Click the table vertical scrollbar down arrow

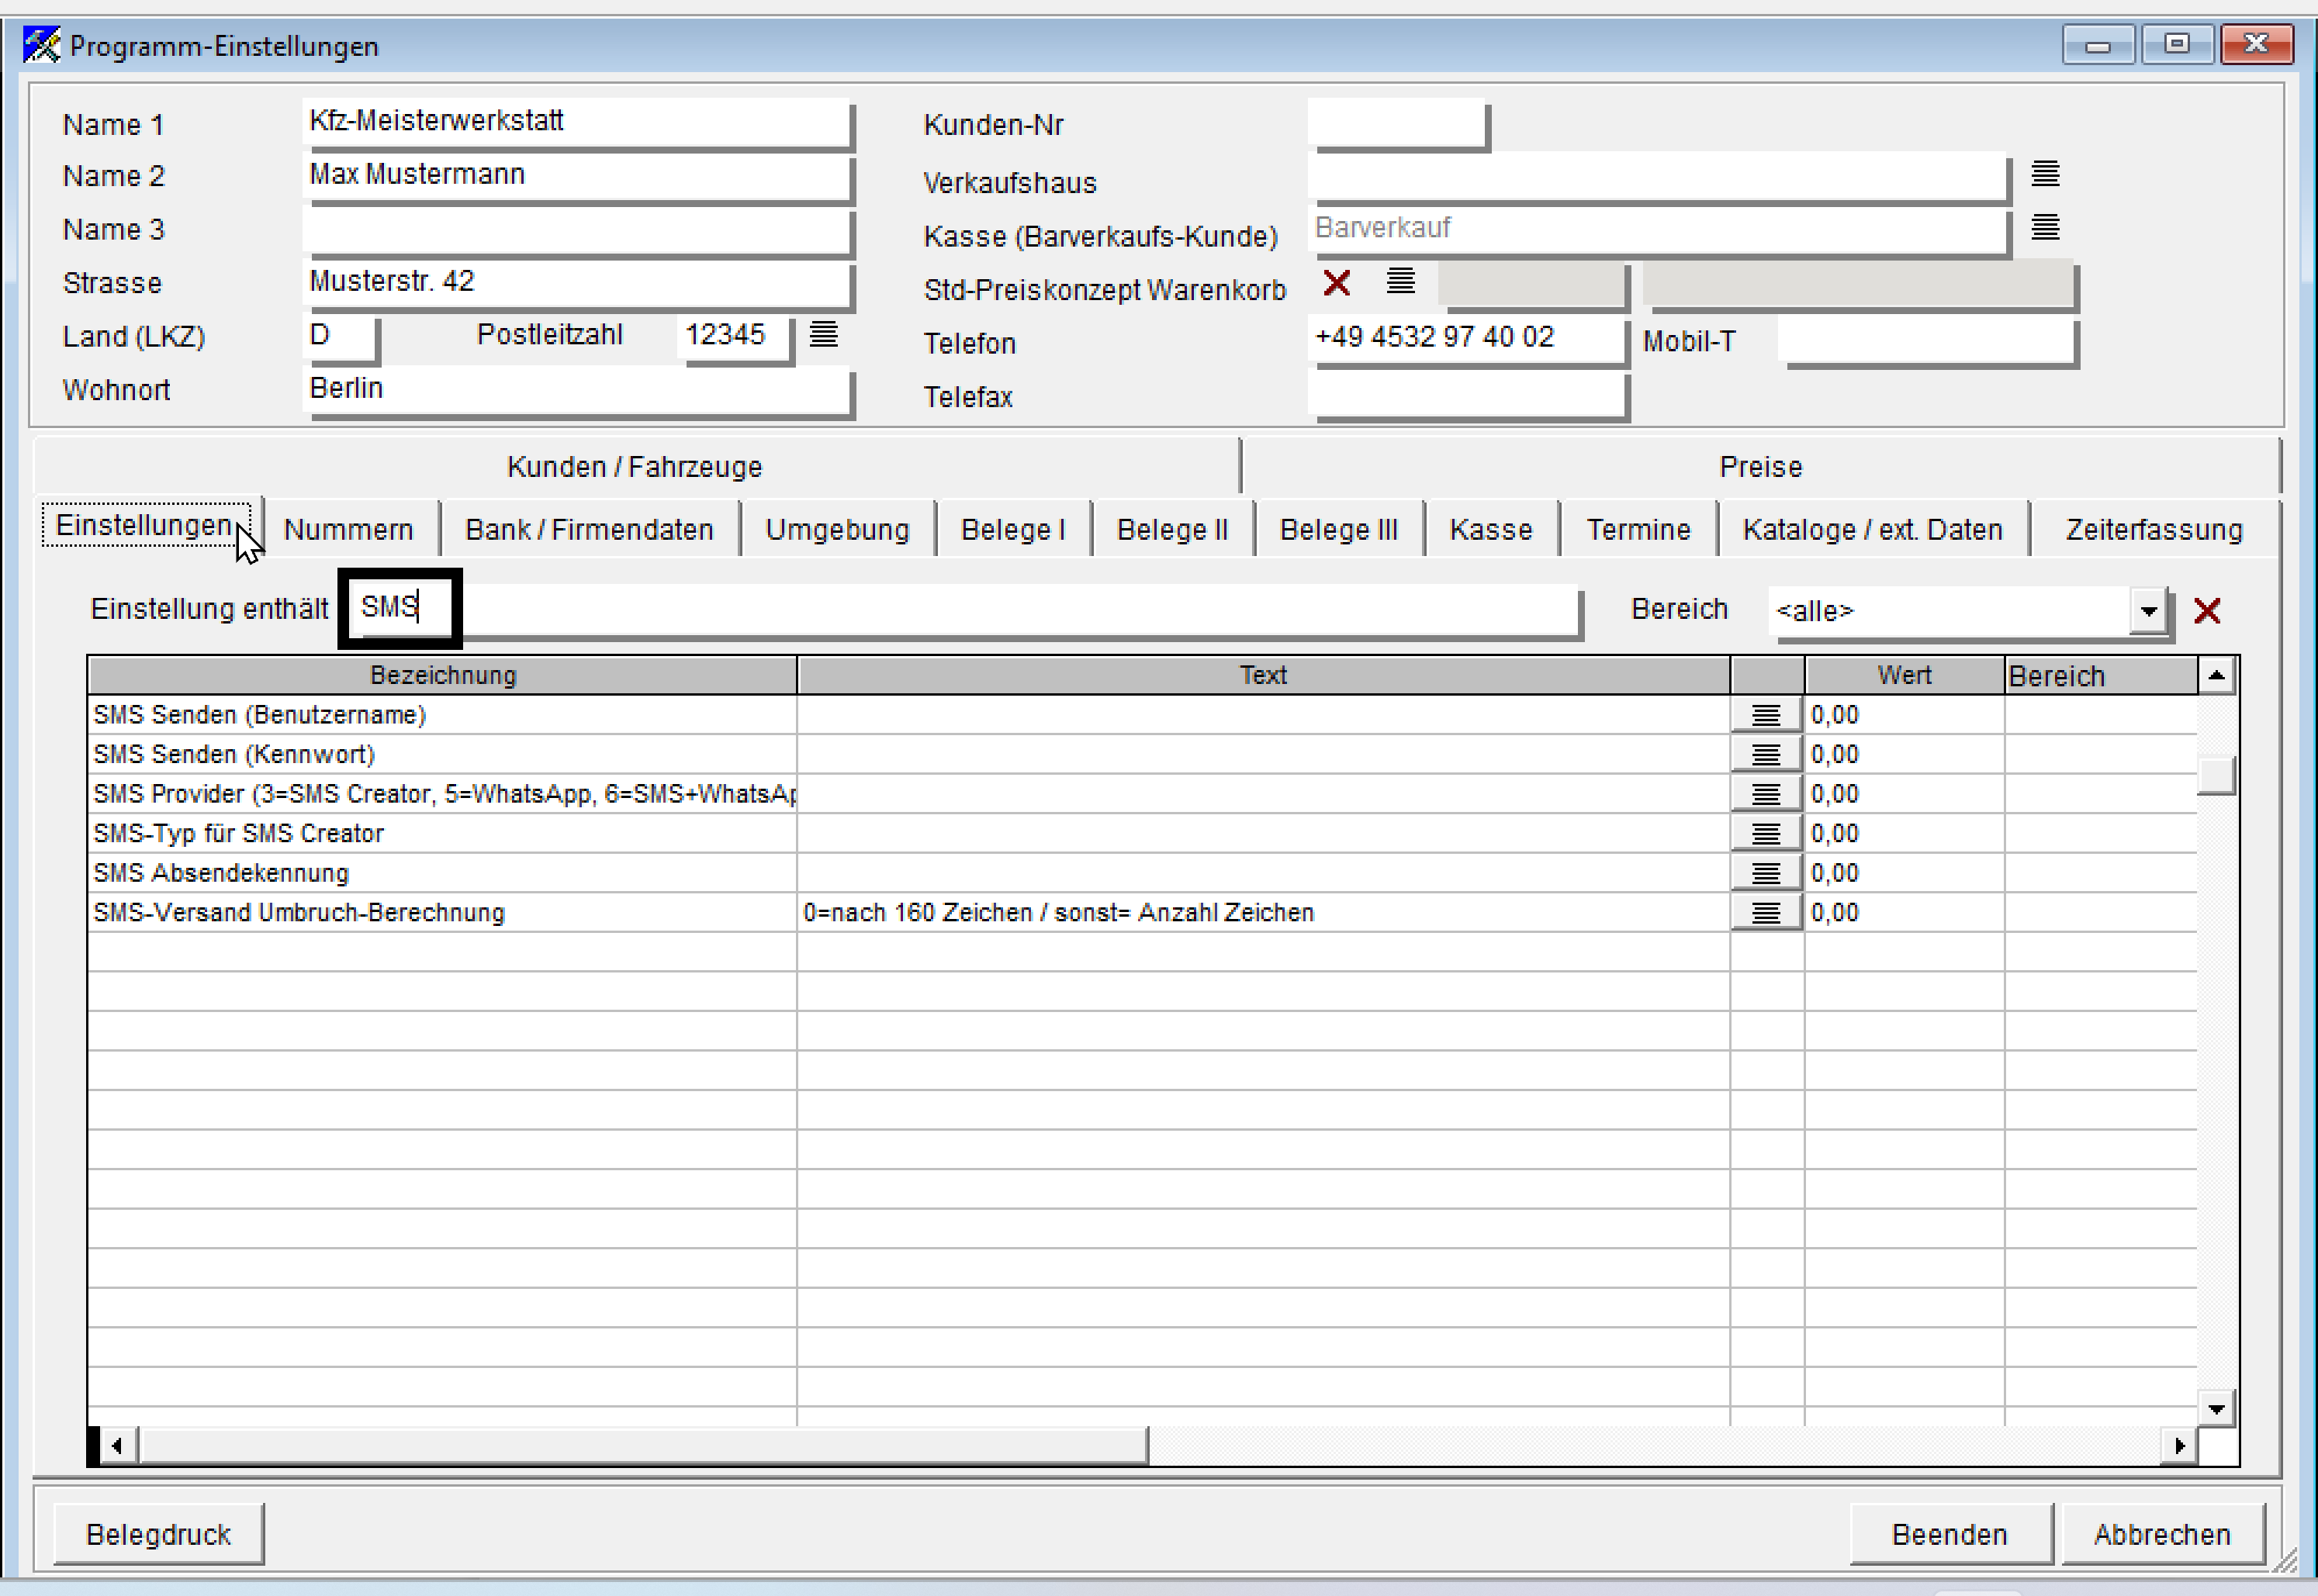[2216, 1409]
